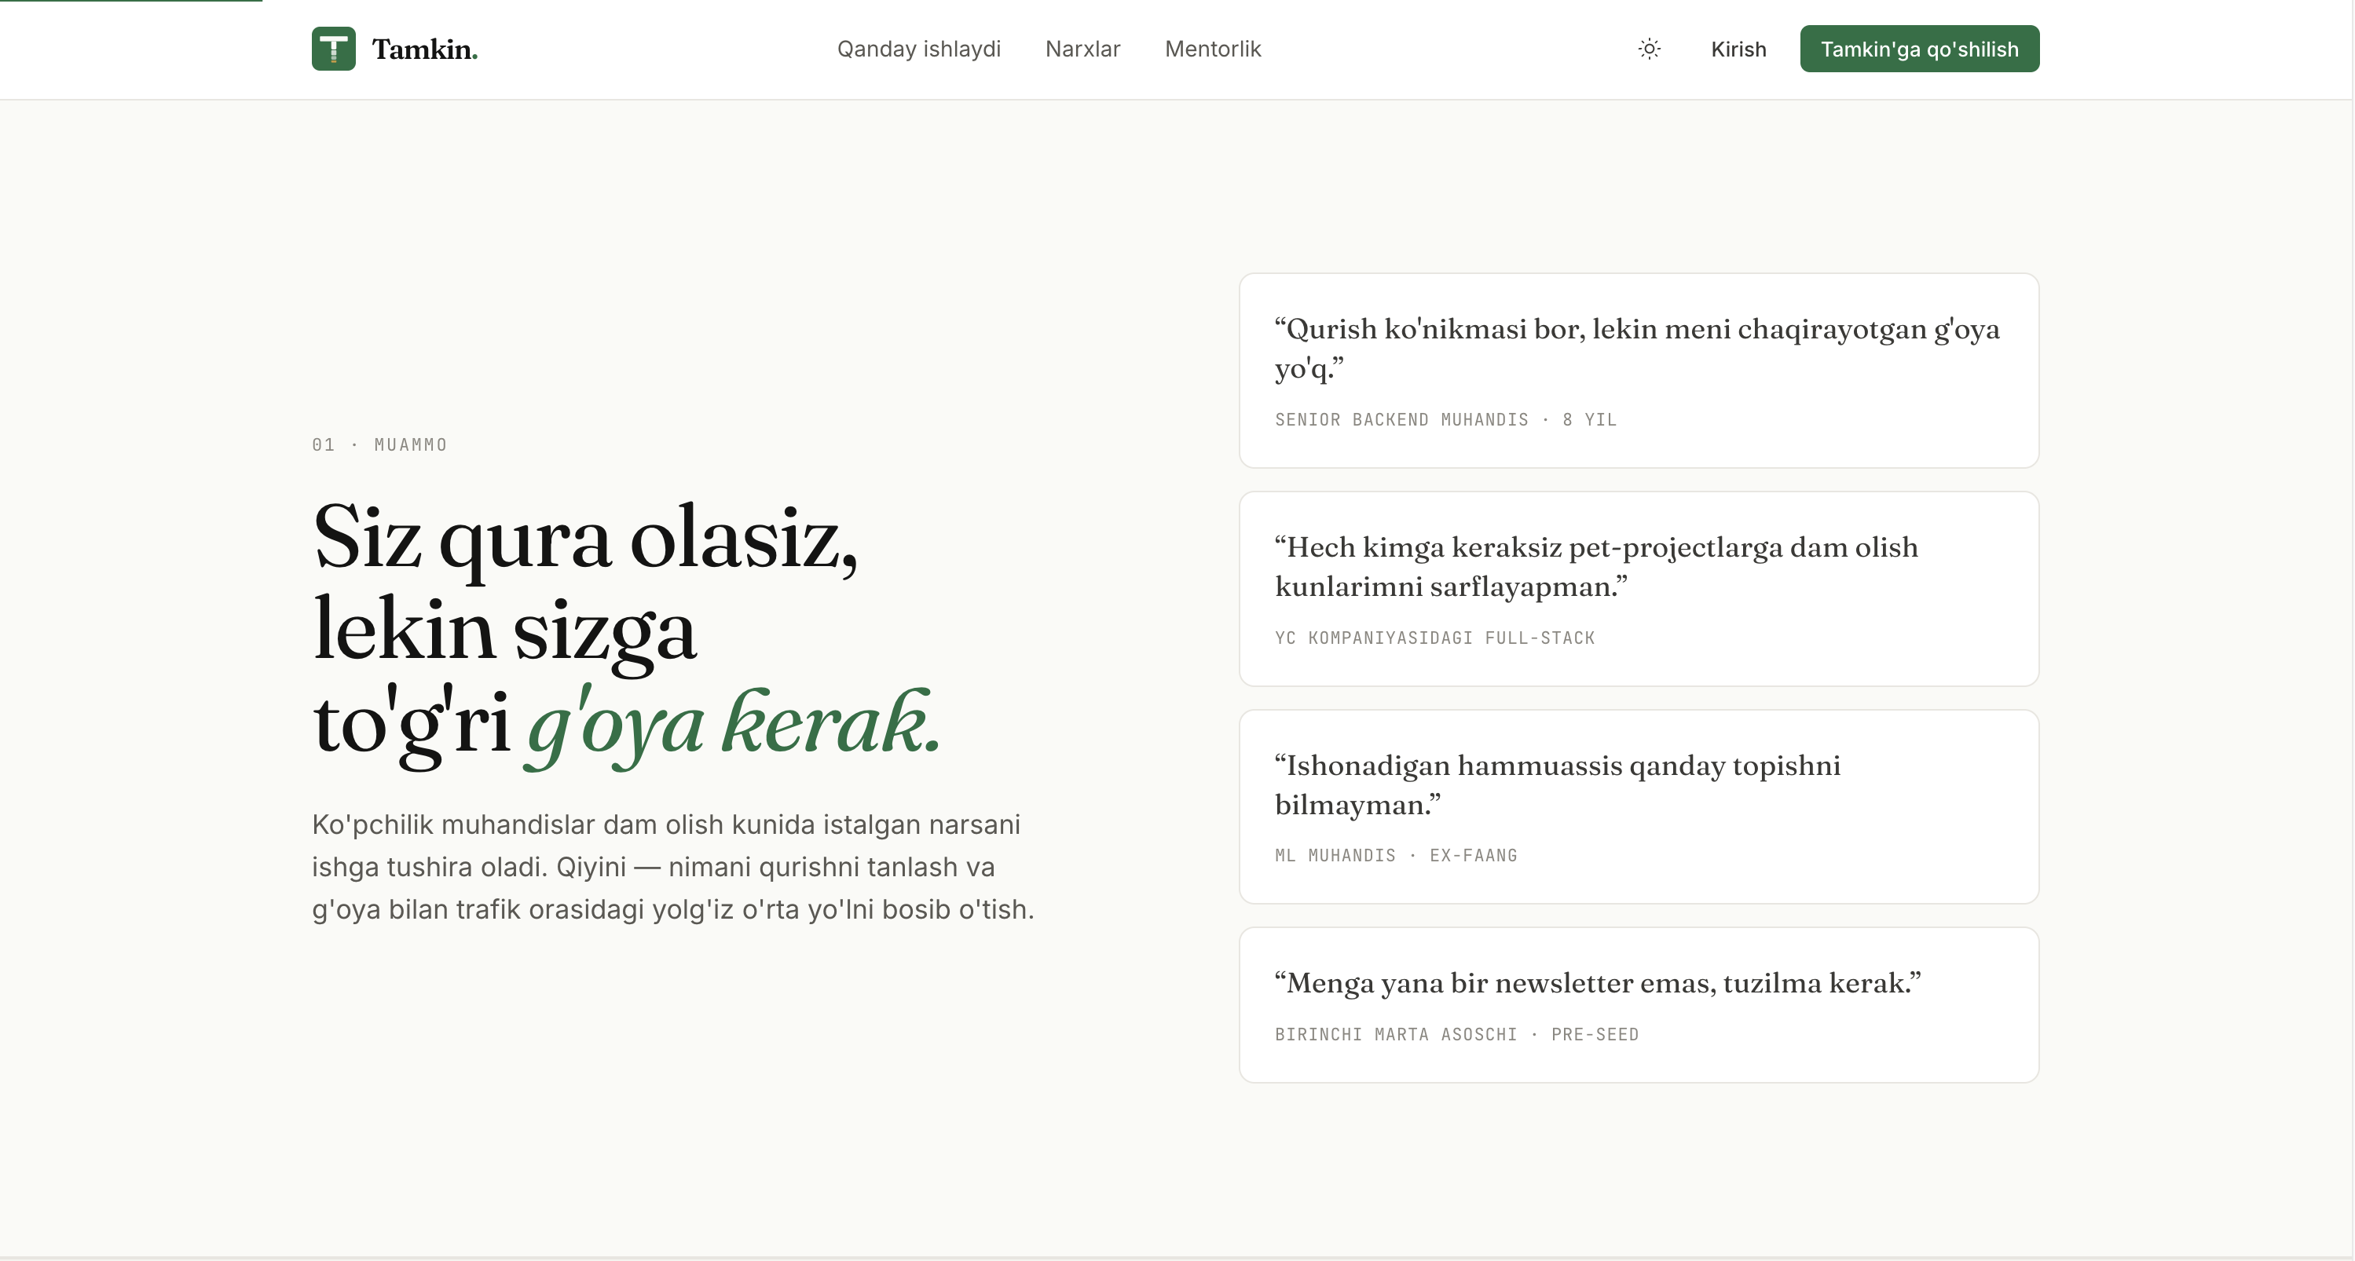Select the "Ishonadigan hammuassis" quote card

tap(1639, 807)
